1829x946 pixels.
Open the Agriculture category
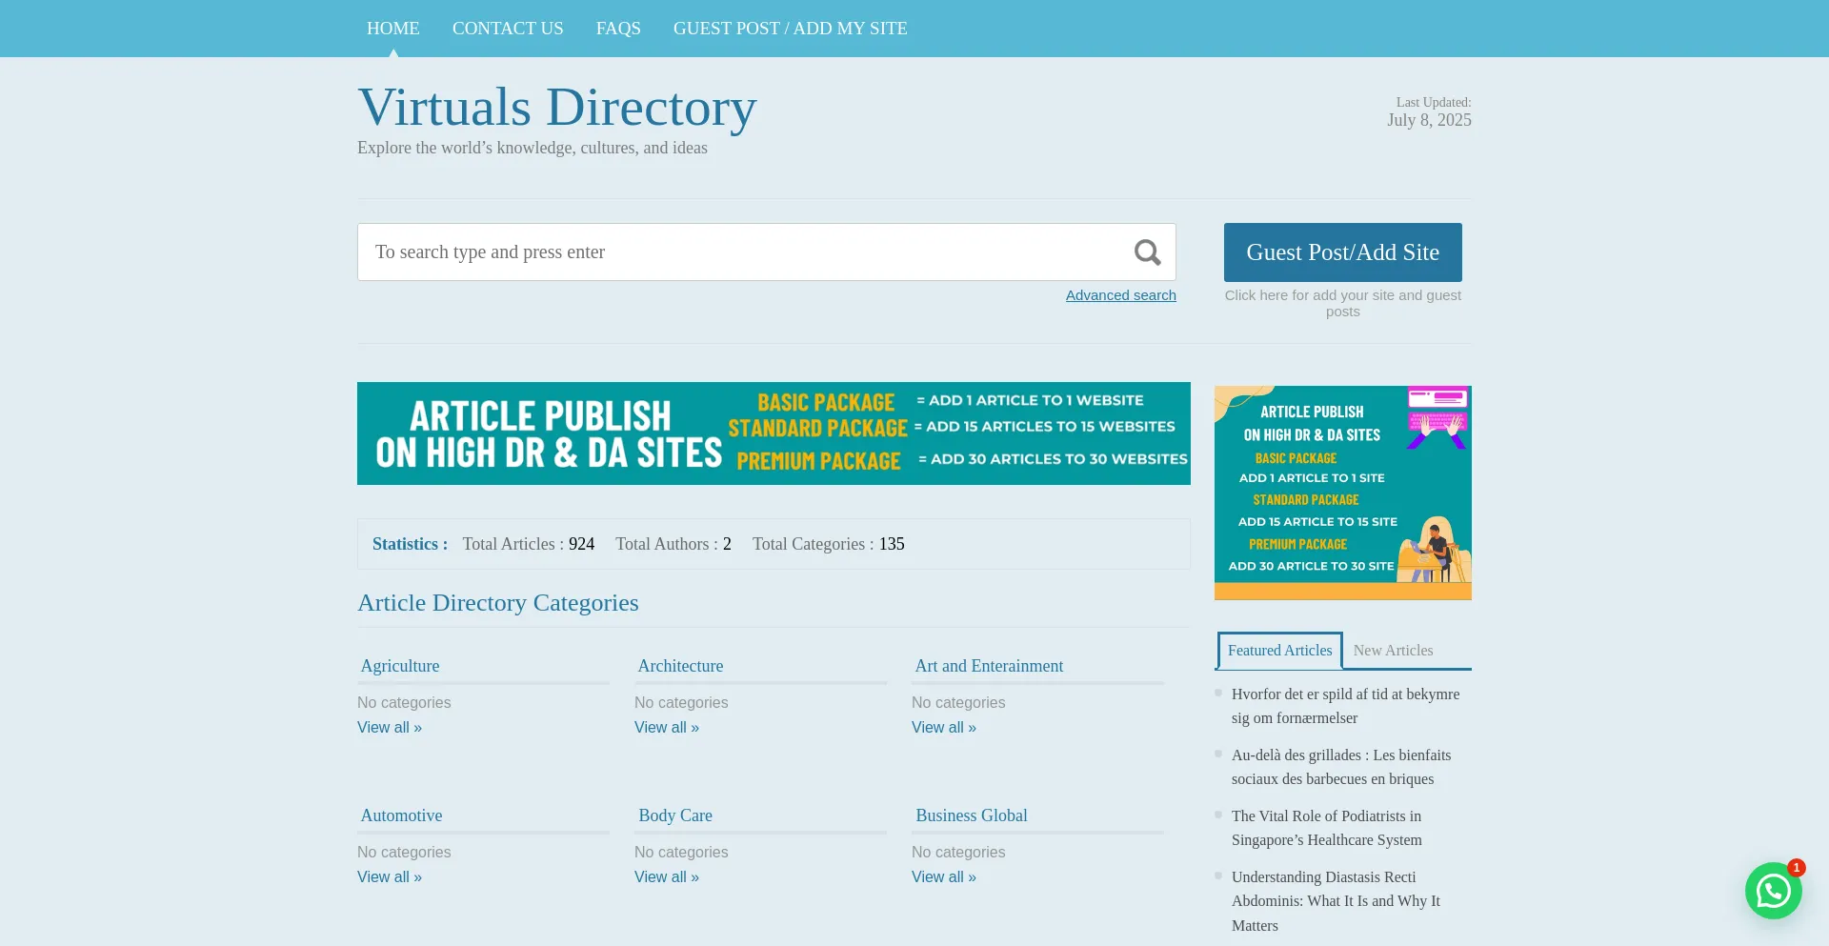[x=400, y=666]
